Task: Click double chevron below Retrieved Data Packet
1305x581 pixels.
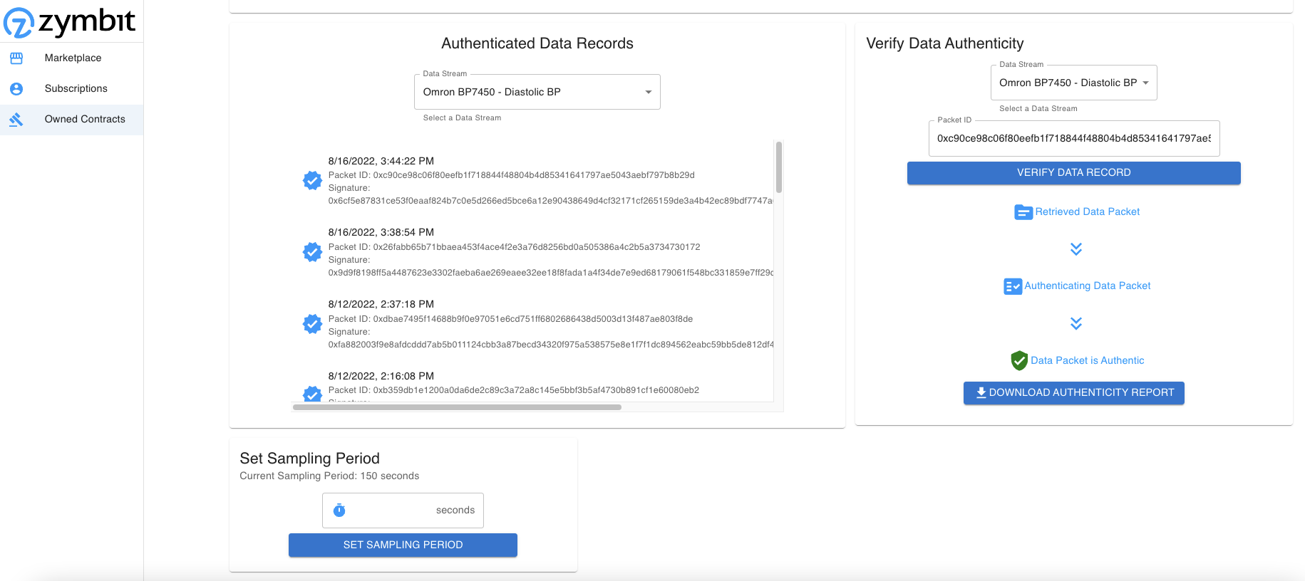Action: tap(1076, 248)
